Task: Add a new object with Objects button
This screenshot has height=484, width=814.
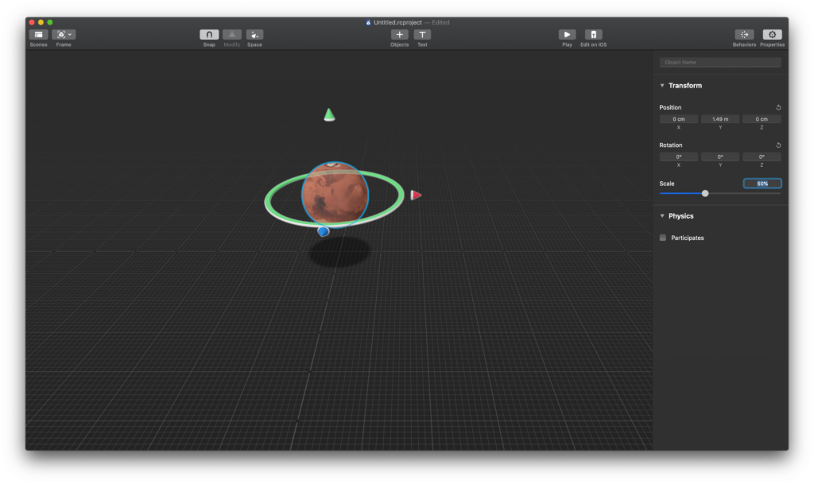Action: [x=399, y=35]
